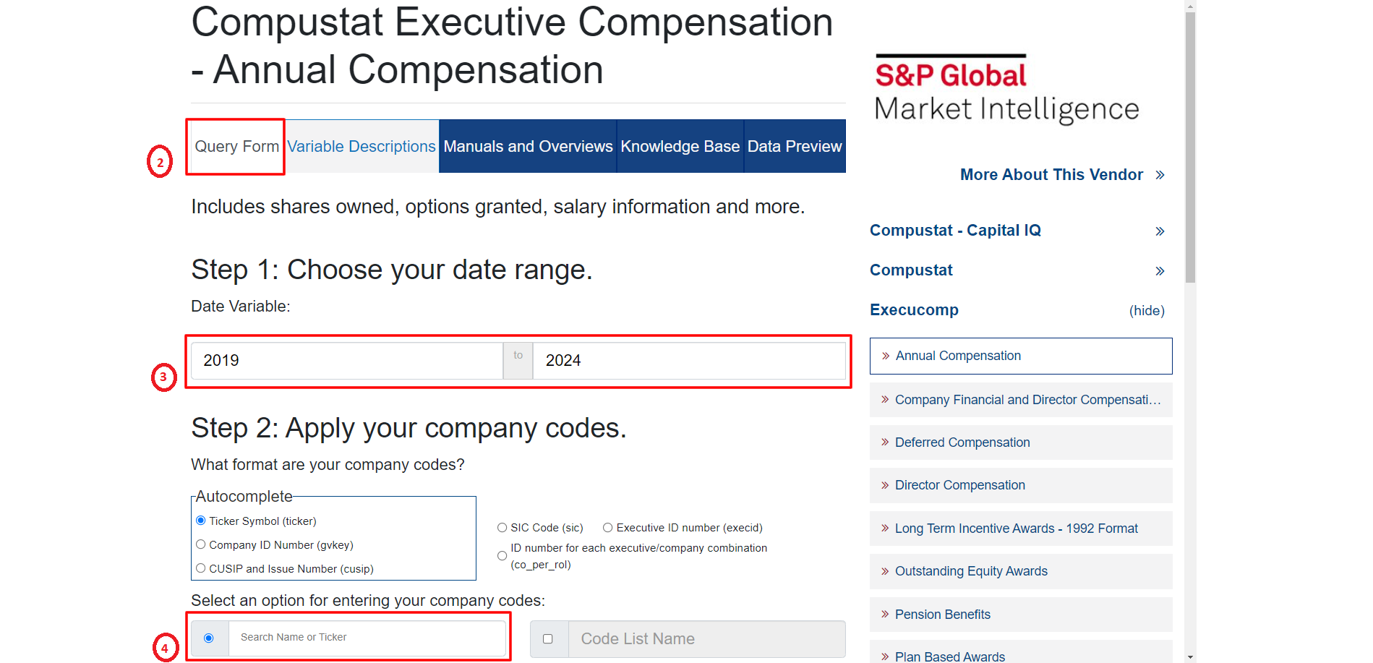Click the chevron beside Long Term Incentive Awards
The height and width of the screenshot is (663, 1373).
[x=885, y=528]
